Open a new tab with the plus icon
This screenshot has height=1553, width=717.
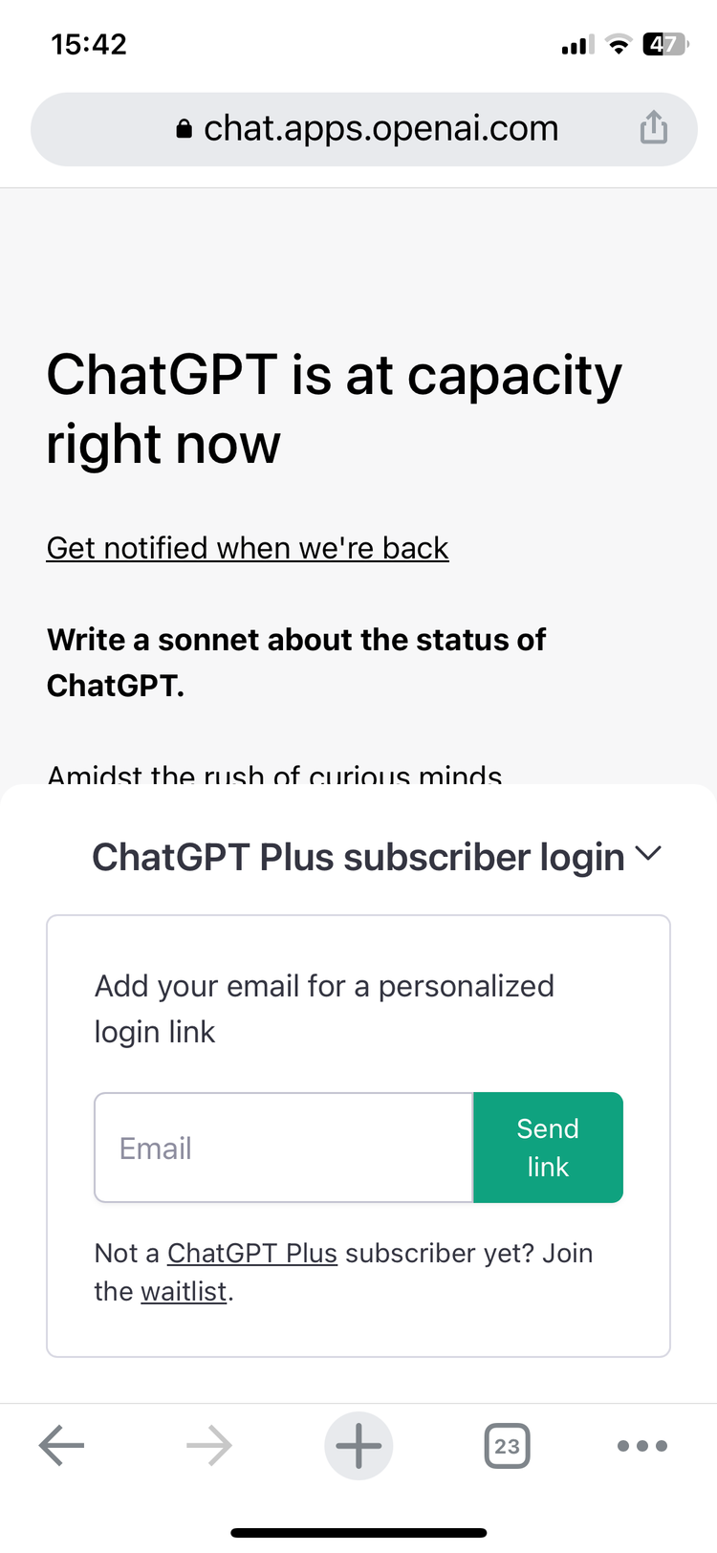(358, 1446)
